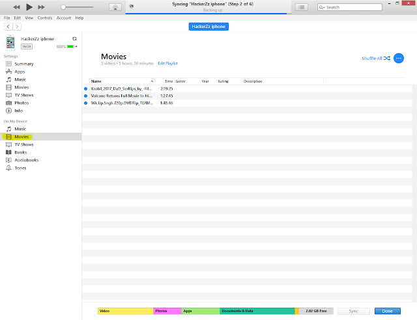Viewport: 417px width, 320px height.
Task: Open the search options magnifier dropdown
Action: pos(322,7)
